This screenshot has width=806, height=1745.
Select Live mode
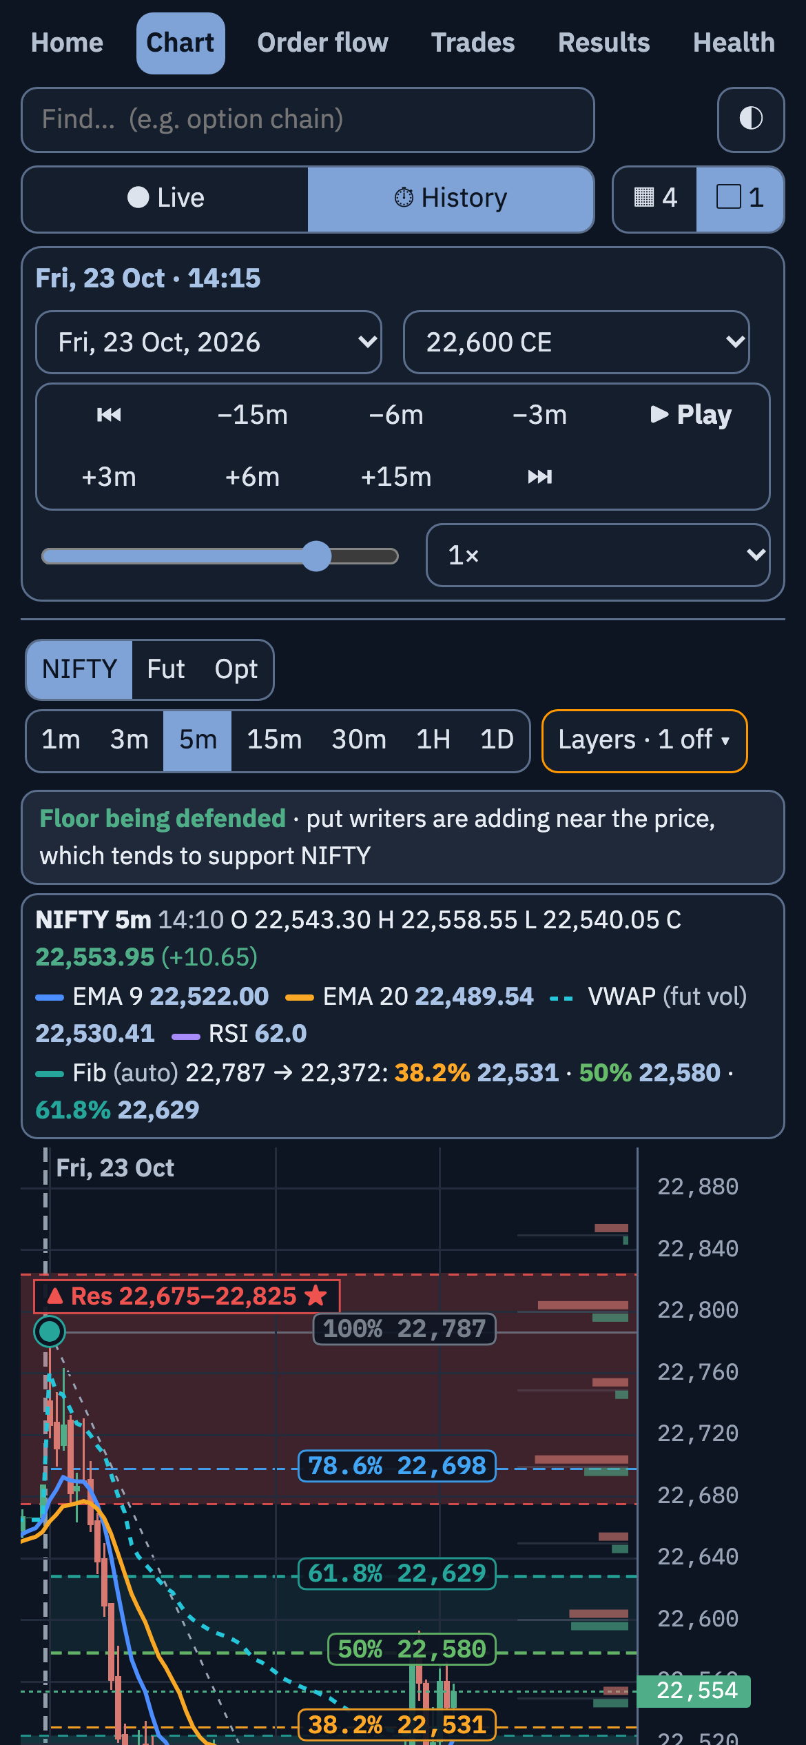(x=165, y=198)
